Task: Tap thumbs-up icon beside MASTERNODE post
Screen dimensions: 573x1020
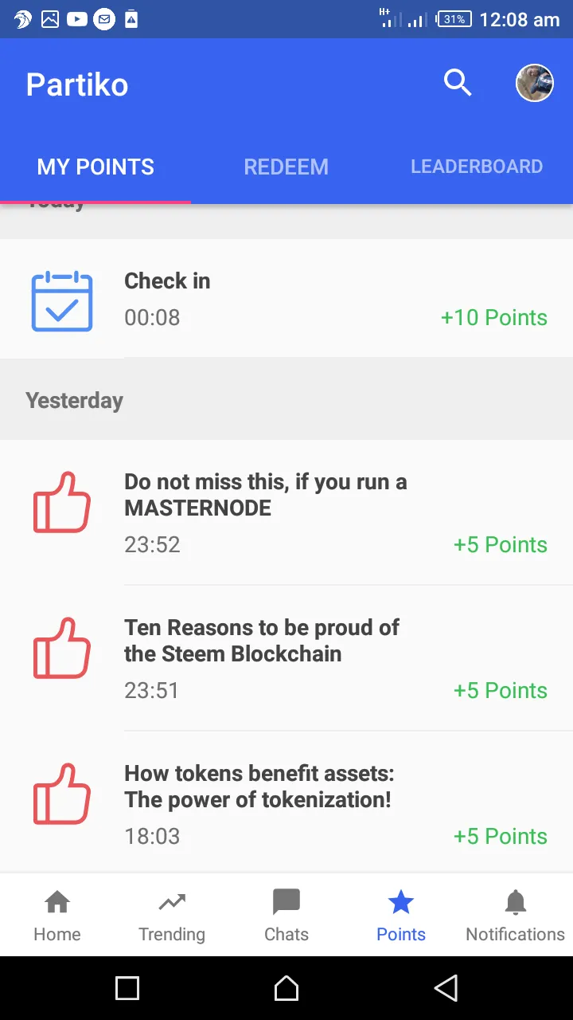Action: [x=62, y=502]
